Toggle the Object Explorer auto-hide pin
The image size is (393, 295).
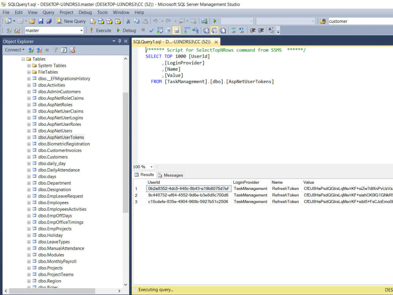click(119, 41)
